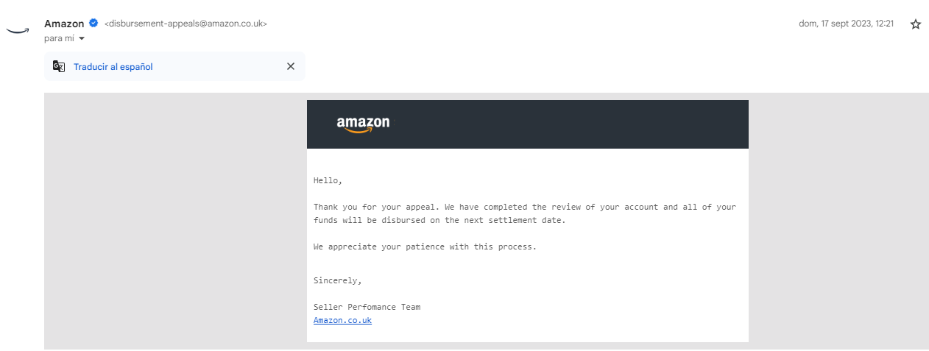The height and width of the screenshot is (351, 929).
Task: Click the white amazon logo in banner
Action: pyautogui.click(x=363, y=124)
